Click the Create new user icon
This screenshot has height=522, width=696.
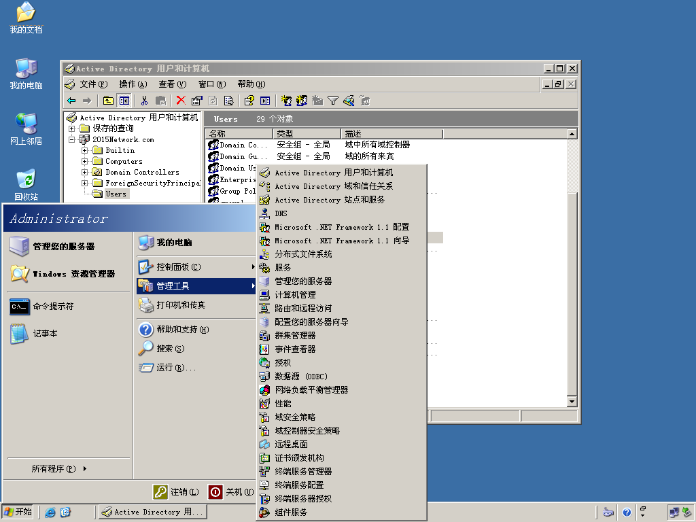click(286, 101)
